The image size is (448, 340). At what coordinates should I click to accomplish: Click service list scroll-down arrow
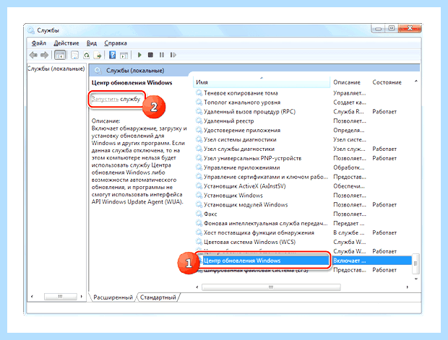[x=416, y=279]
